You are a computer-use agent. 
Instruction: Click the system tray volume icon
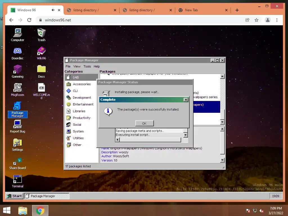tap(262, 211)
